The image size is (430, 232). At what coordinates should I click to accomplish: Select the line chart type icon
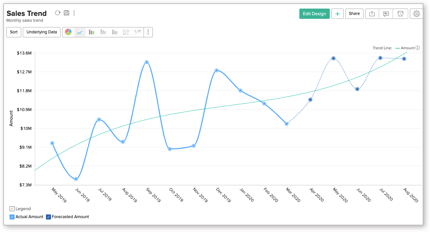click(x=80, y=32)
